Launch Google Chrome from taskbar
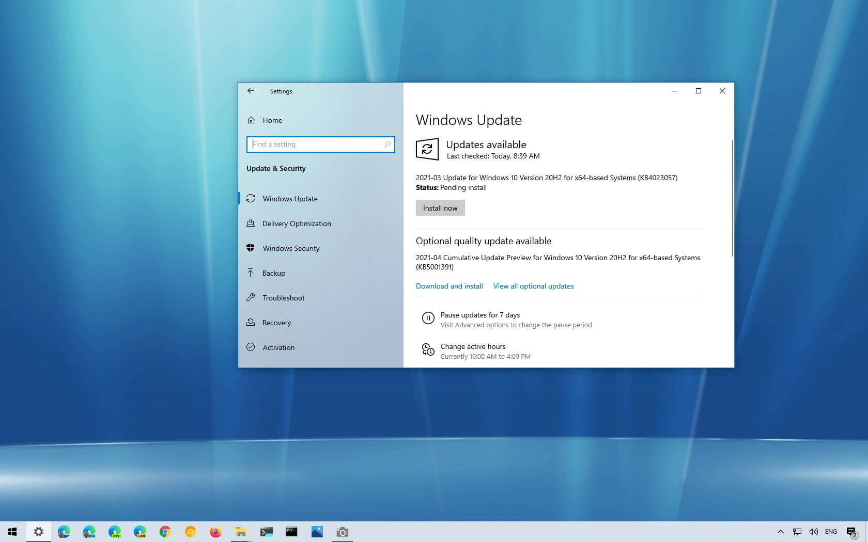The width and height of the screenshot is (868, 542). coord(165,532)
